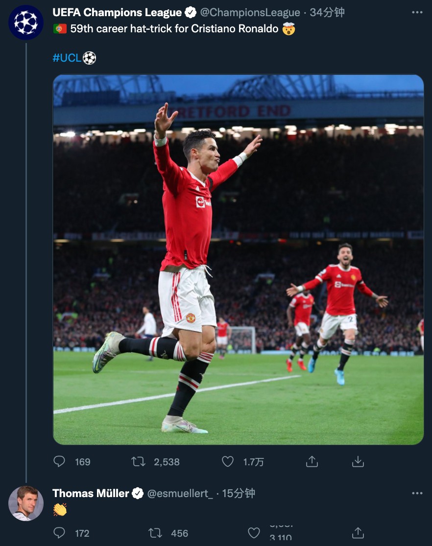432x546 pixels.
Task: Reply to Thomas Müller's tweet
Action: click(x=59, y=533)
